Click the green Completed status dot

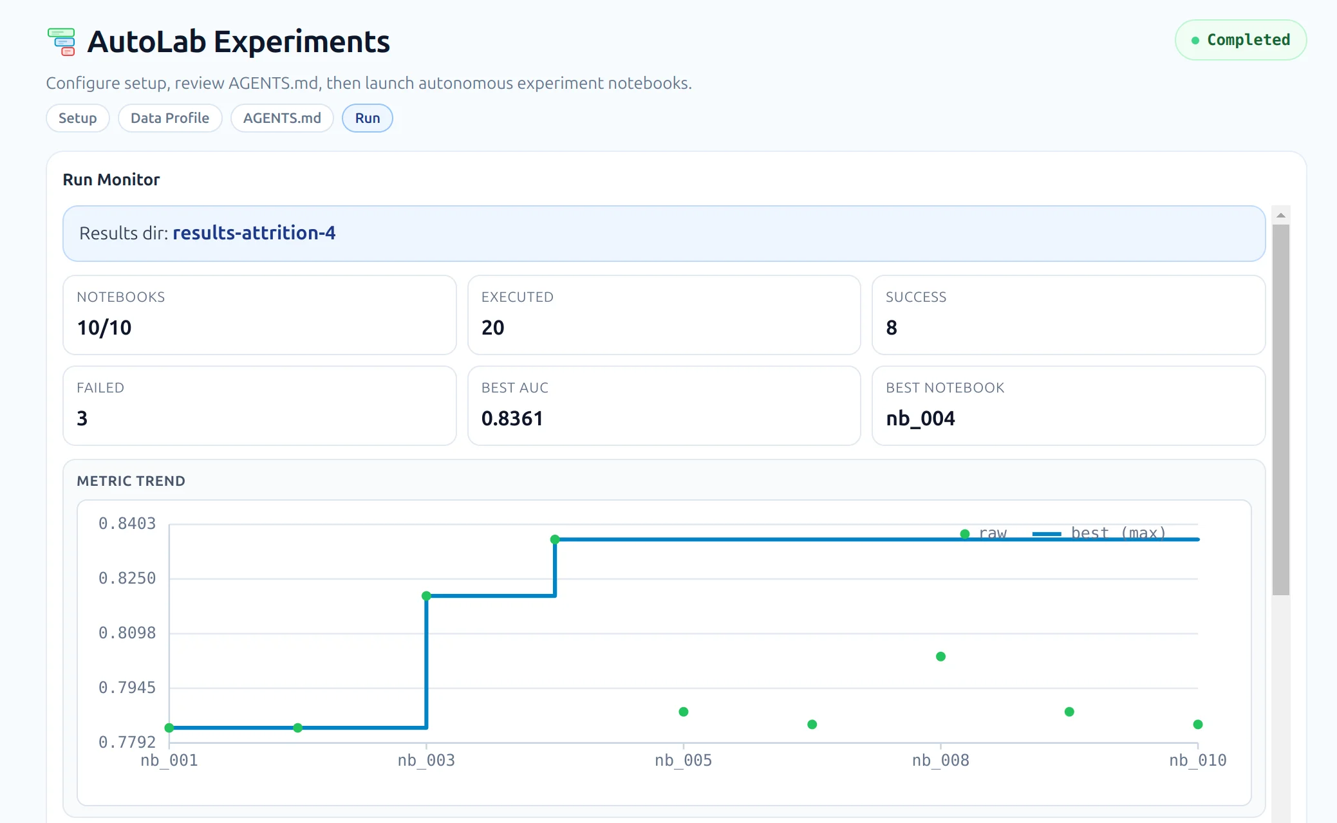pos(1195,41)
